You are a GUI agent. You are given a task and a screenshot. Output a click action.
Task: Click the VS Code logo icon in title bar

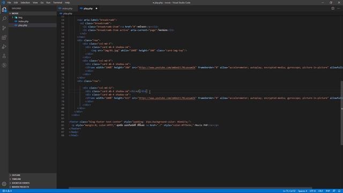[3, 3]
